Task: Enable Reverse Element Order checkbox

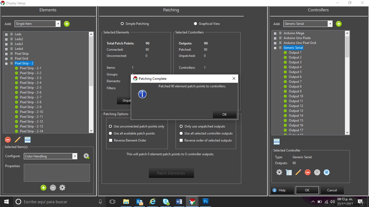Action: click(110, 140)
